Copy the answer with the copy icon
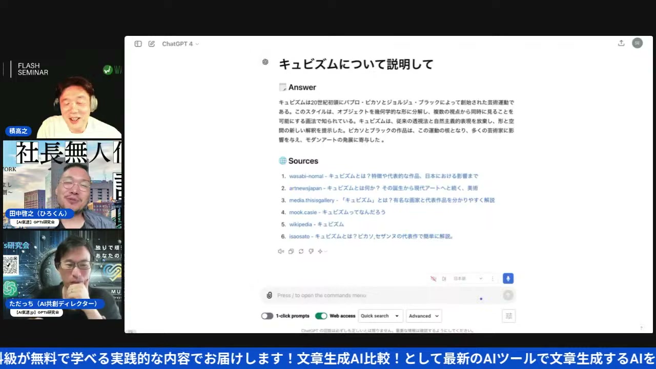Image resolution: width=656 pixels, height=369 pixels. (291, 251)
